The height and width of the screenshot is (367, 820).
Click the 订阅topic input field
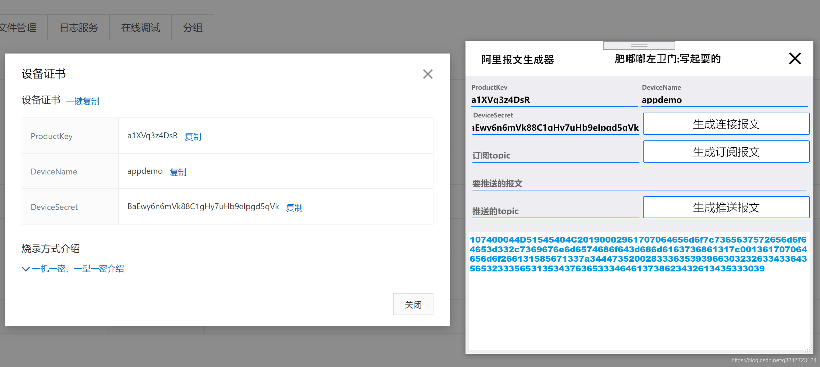pyautogui.click(x=556, y=155)
